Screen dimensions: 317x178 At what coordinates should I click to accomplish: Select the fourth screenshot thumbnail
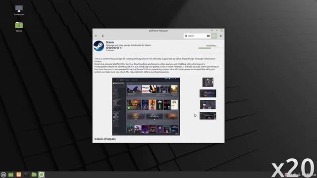click(208, 116)
